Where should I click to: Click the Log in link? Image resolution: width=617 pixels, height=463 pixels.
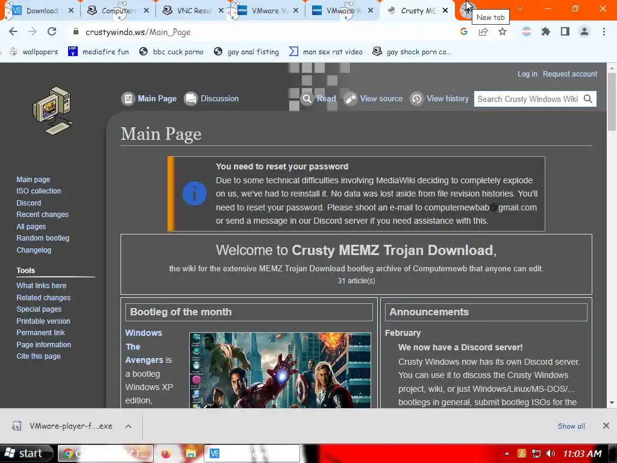coord(527,74)
